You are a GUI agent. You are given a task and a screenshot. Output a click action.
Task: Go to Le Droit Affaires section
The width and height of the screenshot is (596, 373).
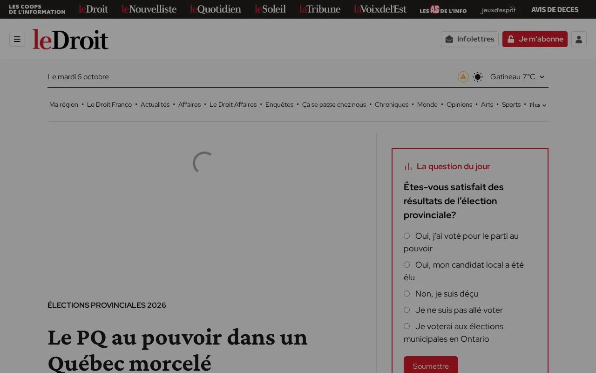tap(233, 105)
